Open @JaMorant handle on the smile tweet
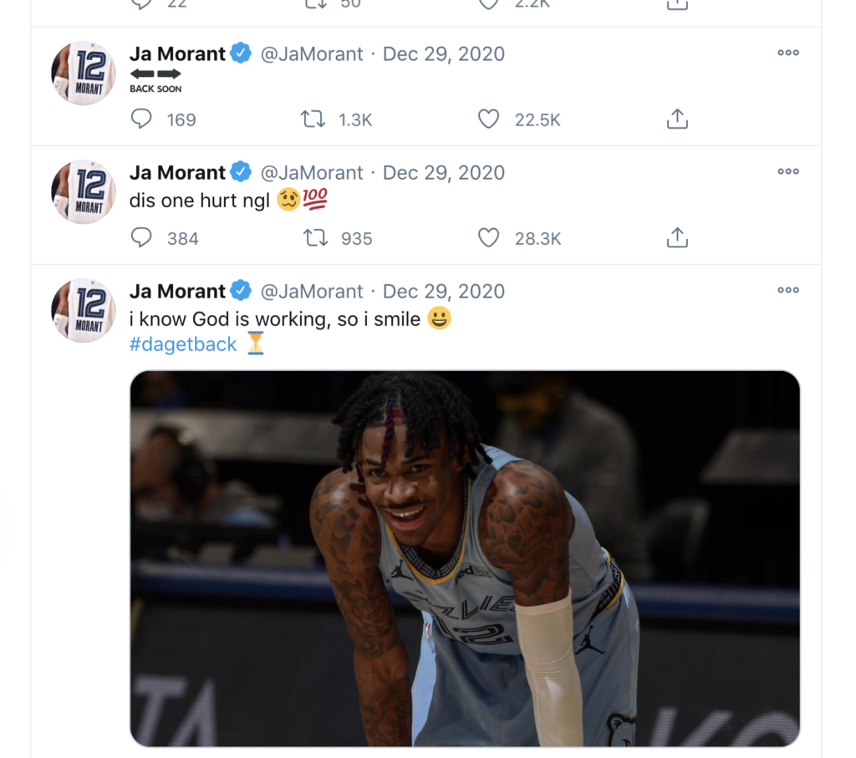856x758 pixels. [311, 292]
